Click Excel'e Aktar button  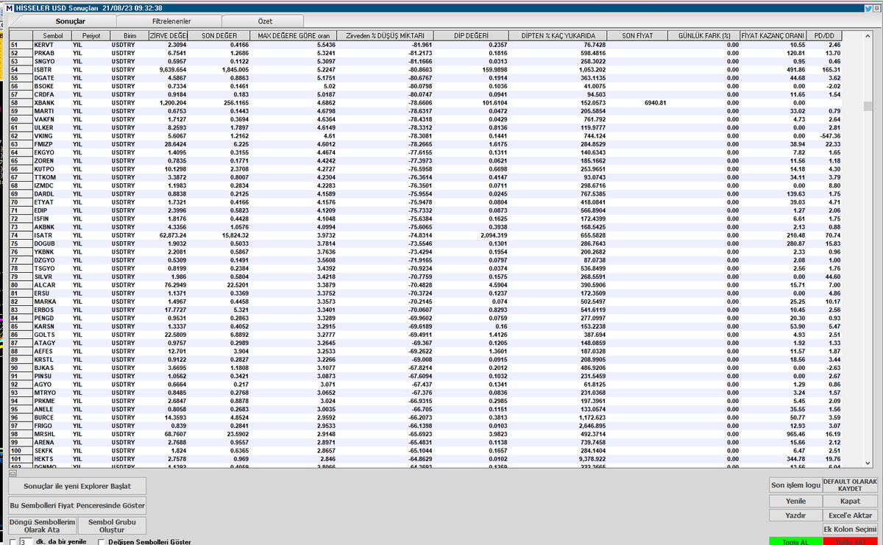[x=850, y=516]
